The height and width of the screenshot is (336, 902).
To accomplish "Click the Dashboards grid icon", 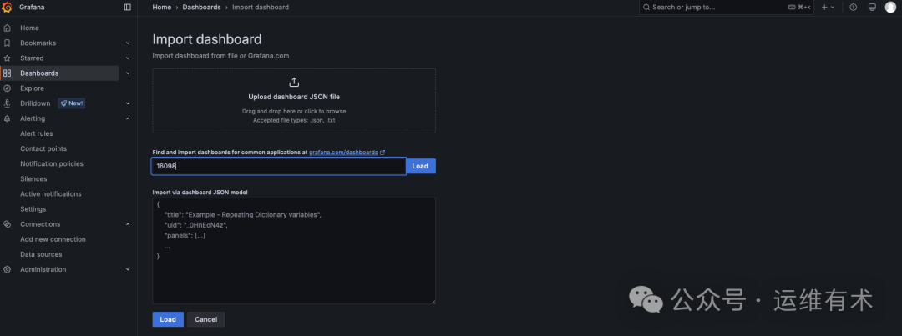I will pyautogui.click(x=7, y=73).
